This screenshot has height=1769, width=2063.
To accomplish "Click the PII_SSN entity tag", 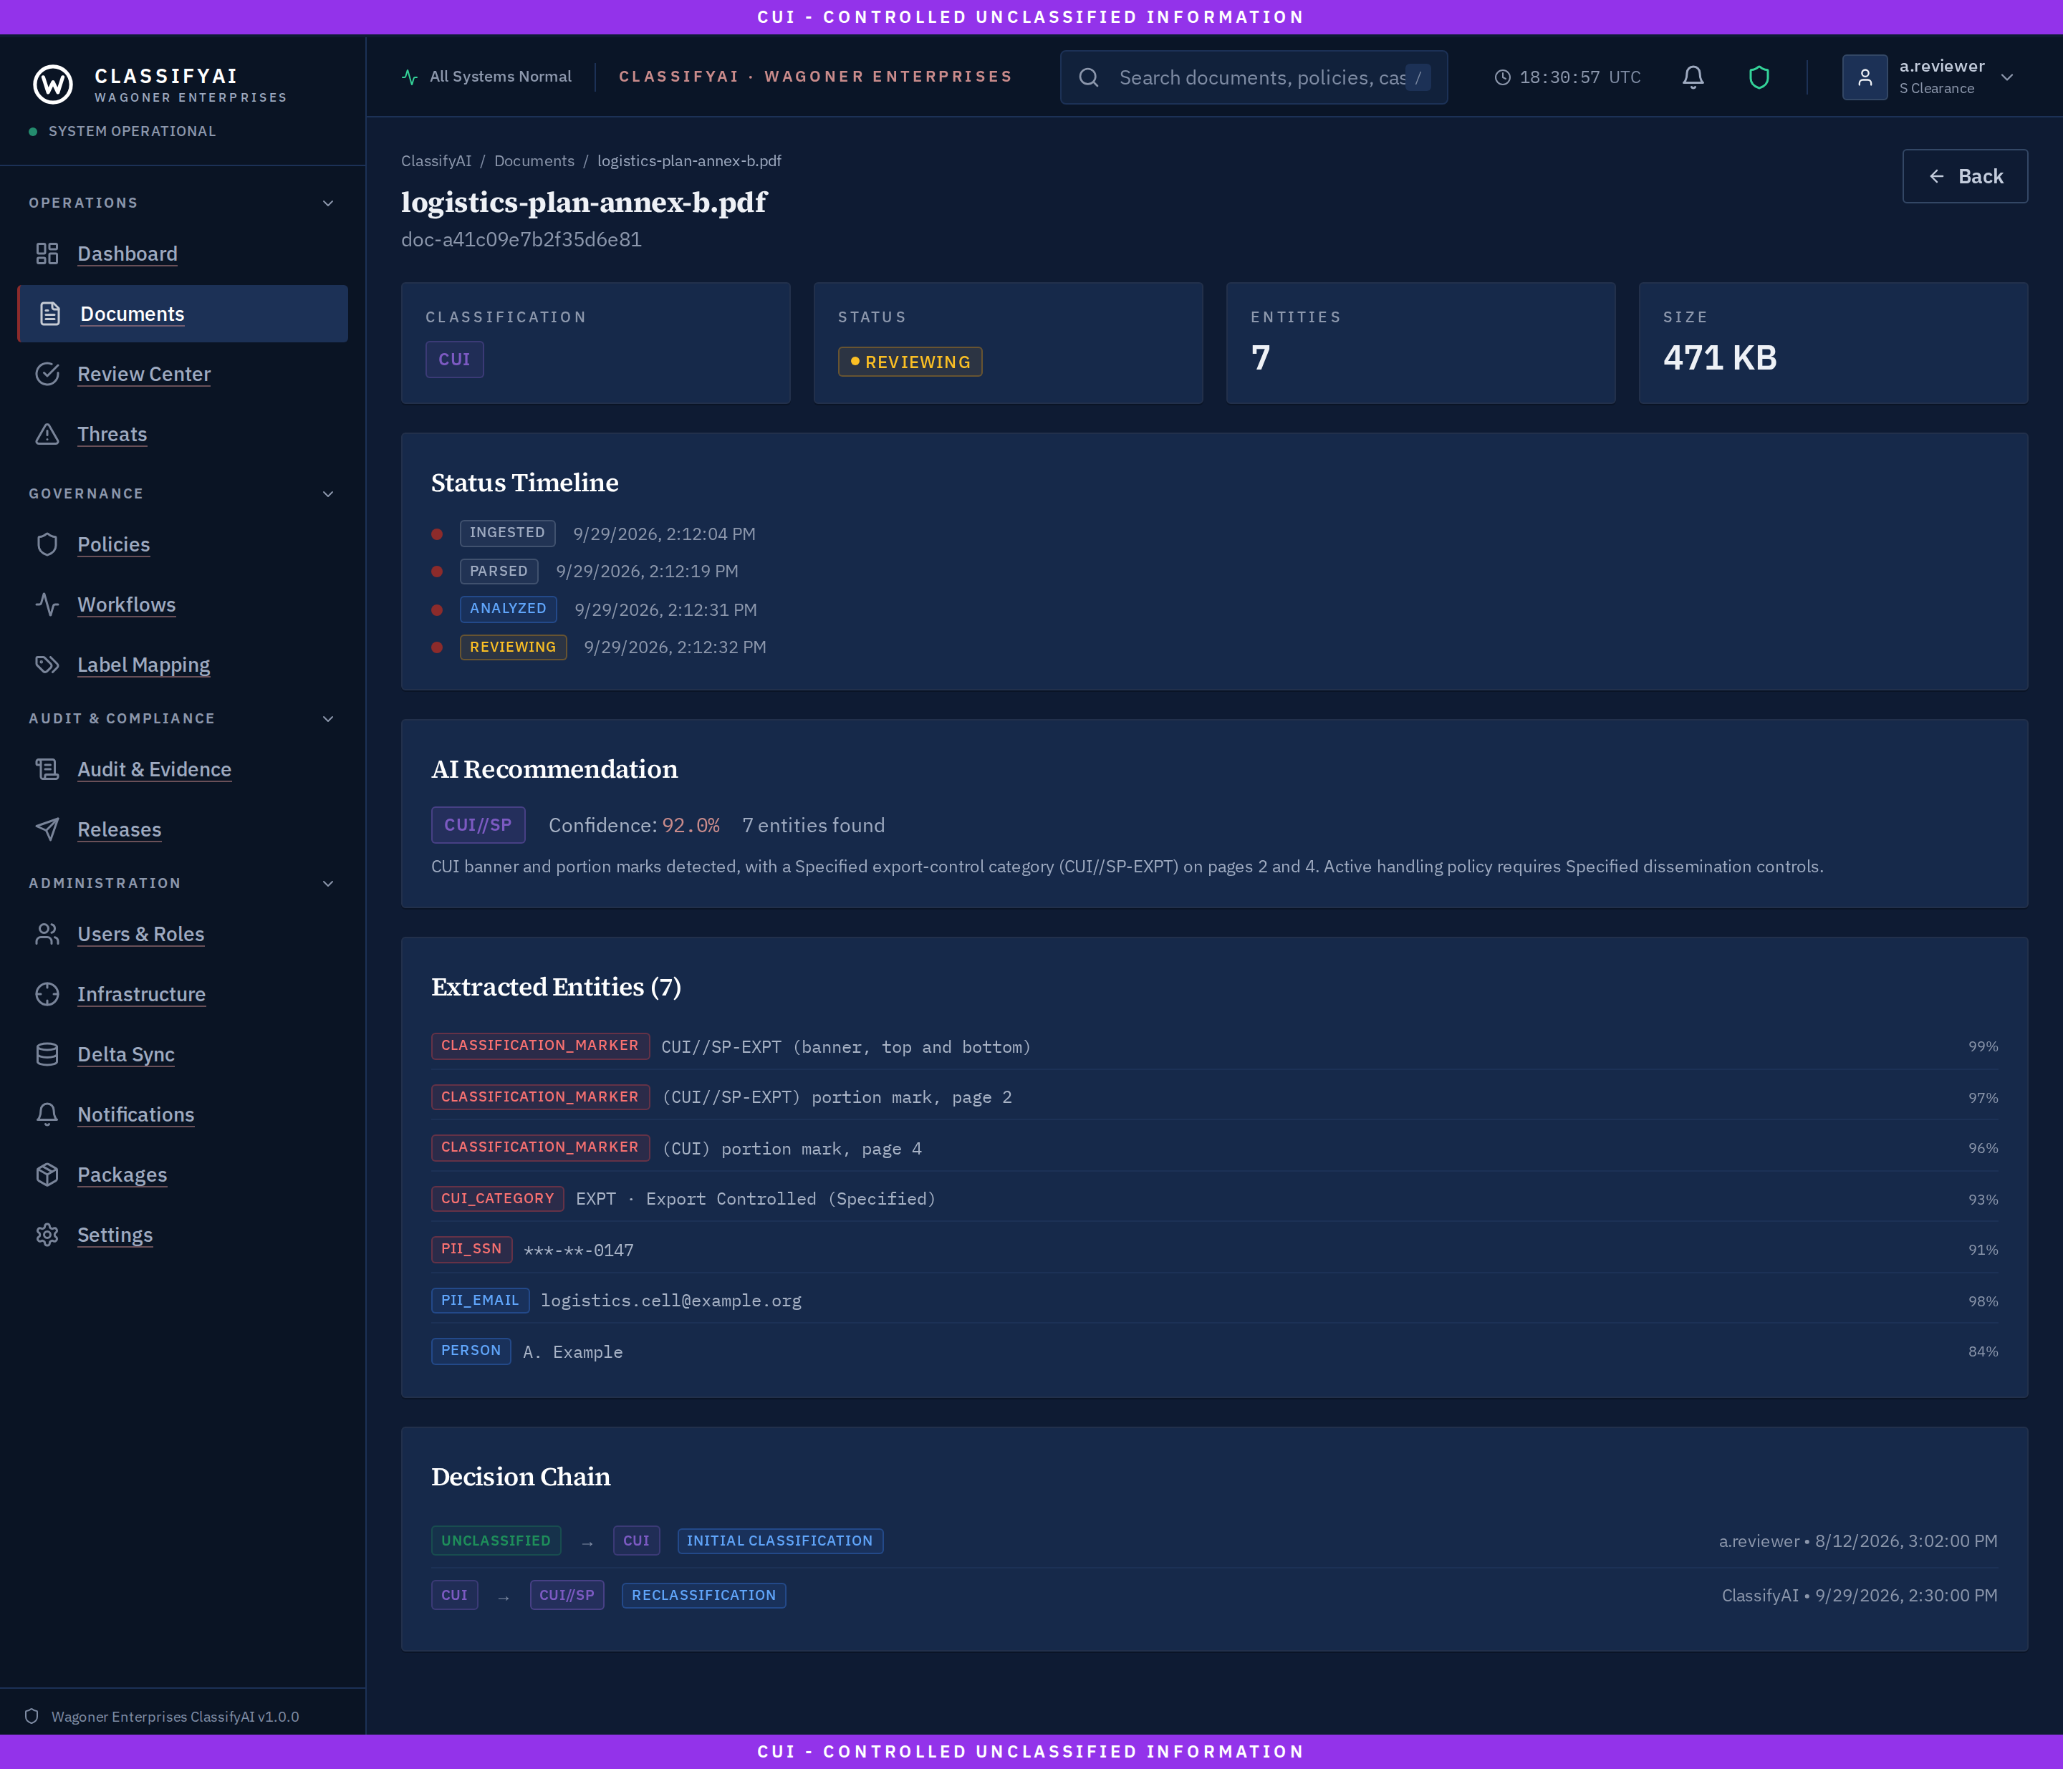I will 471,1249.
